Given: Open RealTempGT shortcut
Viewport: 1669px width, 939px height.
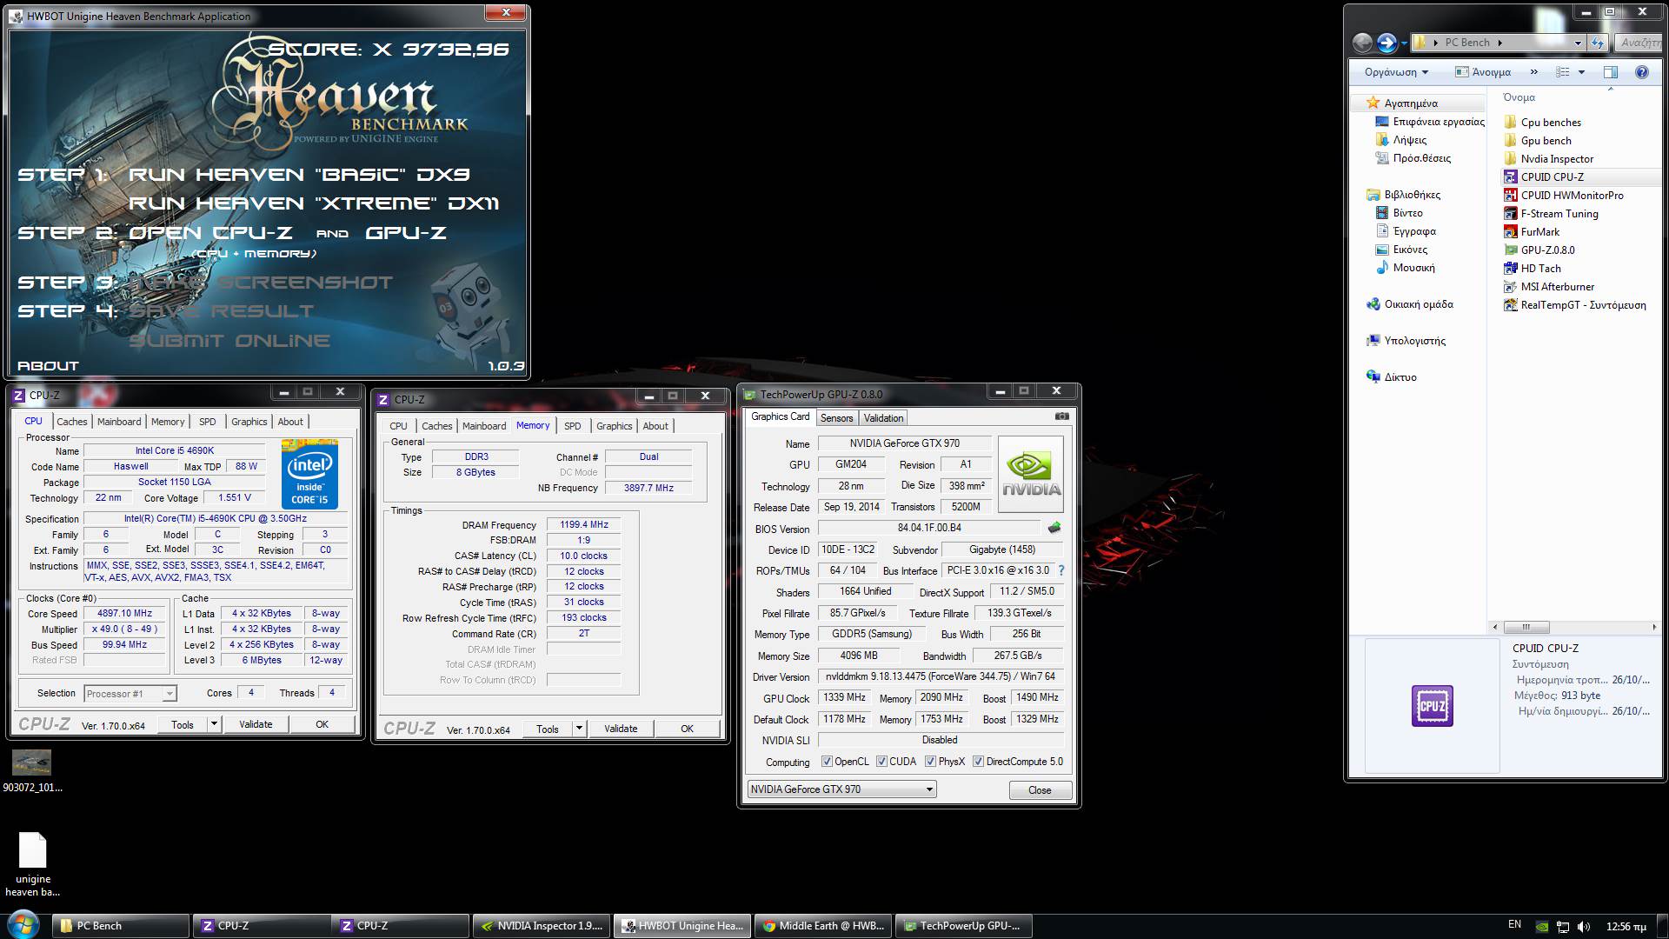Looking at the screenshot, I should 1583,305.
